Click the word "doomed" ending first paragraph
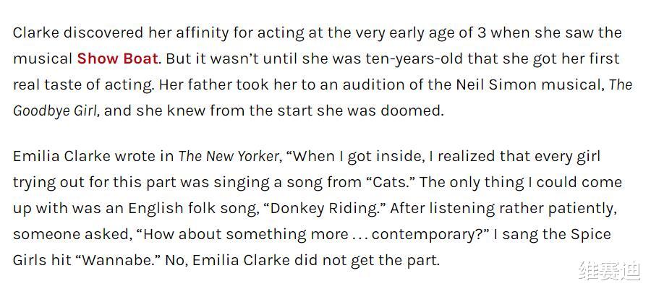Screen dimensions: 651x294 click(414, 111)
